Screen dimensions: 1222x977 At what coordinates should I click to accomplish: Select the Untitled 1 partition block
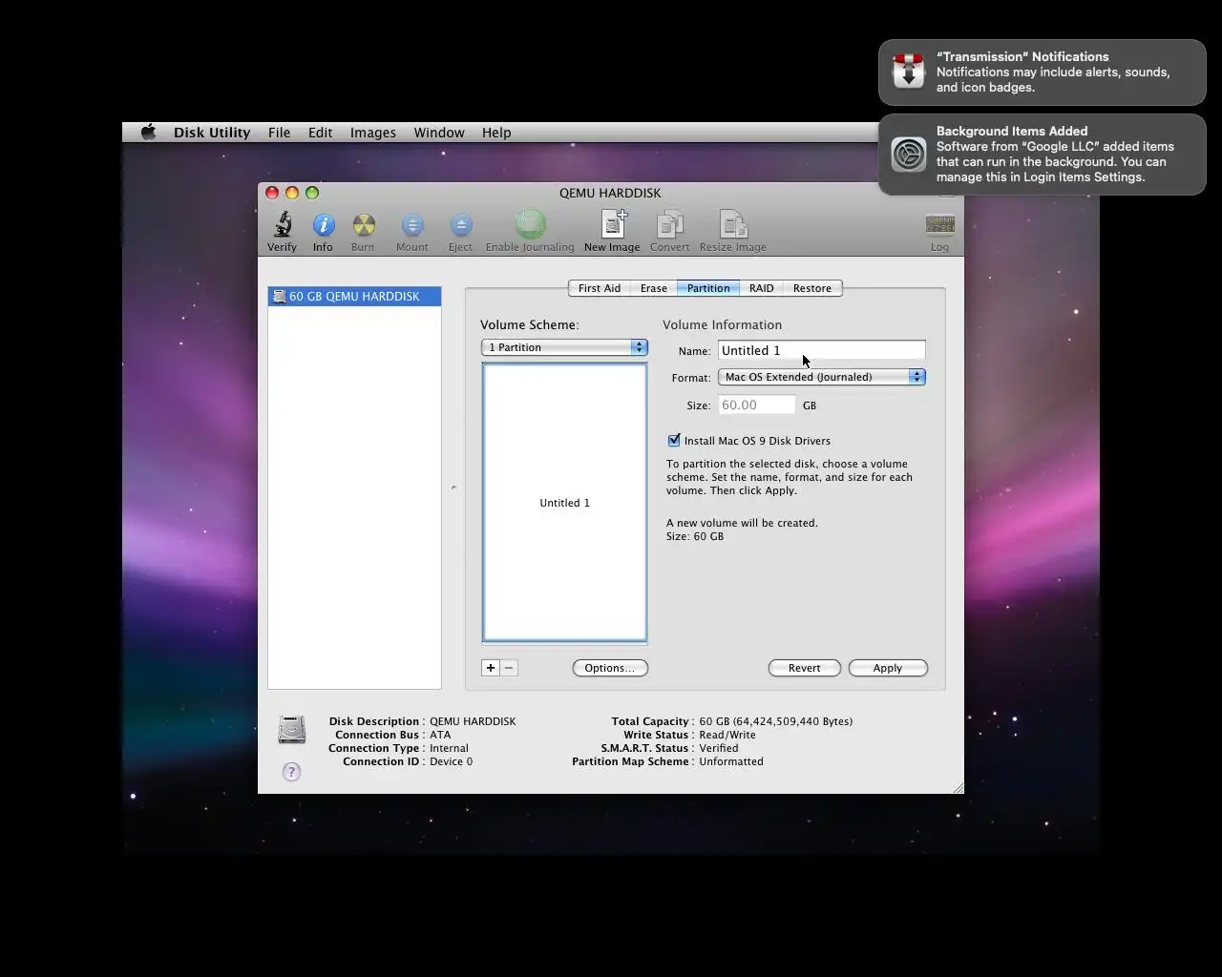565,503
